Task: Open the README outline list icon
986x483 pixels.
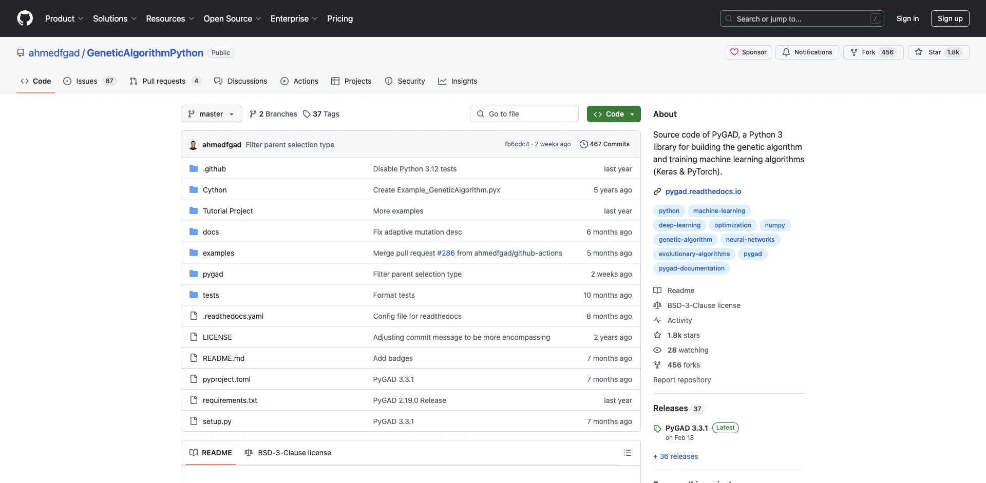Action: click(628, 453)
